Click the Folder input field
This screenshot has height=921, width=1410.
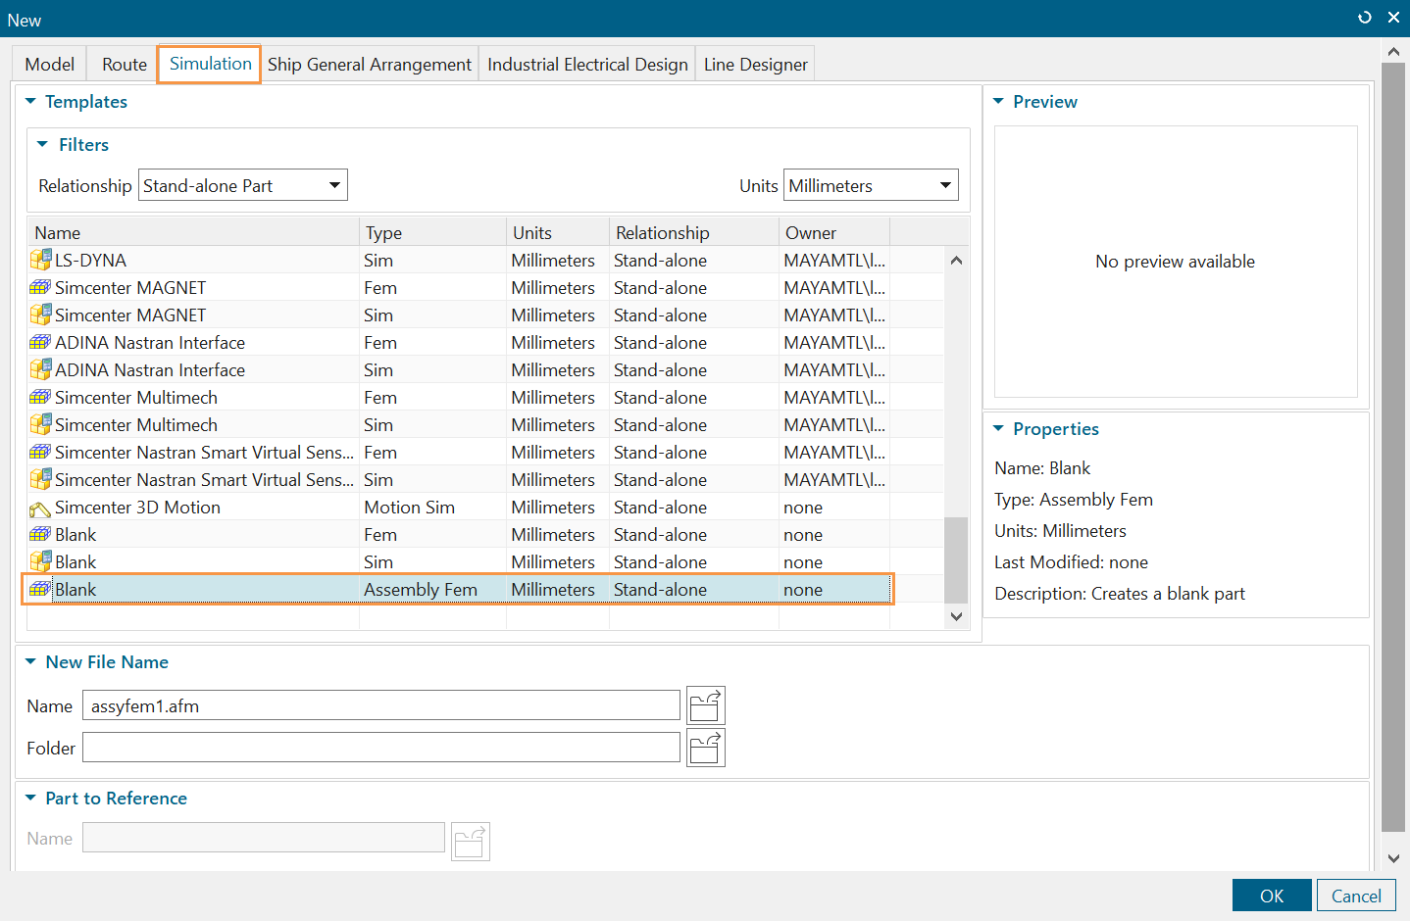[x=380, y=748]
